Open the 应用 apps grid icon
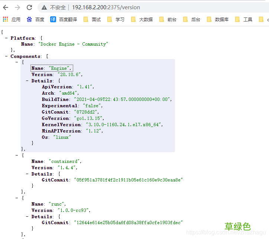Image resolution: width=269 pixels, height=239 pixels. [x=5, y=19]
